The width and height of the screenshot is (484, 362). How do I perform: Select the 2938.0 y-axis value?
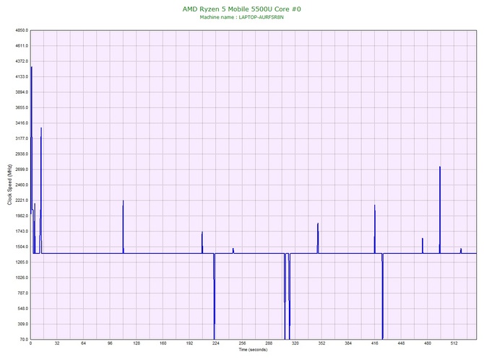(x=22, y=154)
